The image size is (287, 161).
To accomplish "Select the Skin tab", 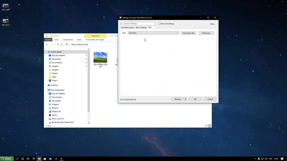I will 150,27.
